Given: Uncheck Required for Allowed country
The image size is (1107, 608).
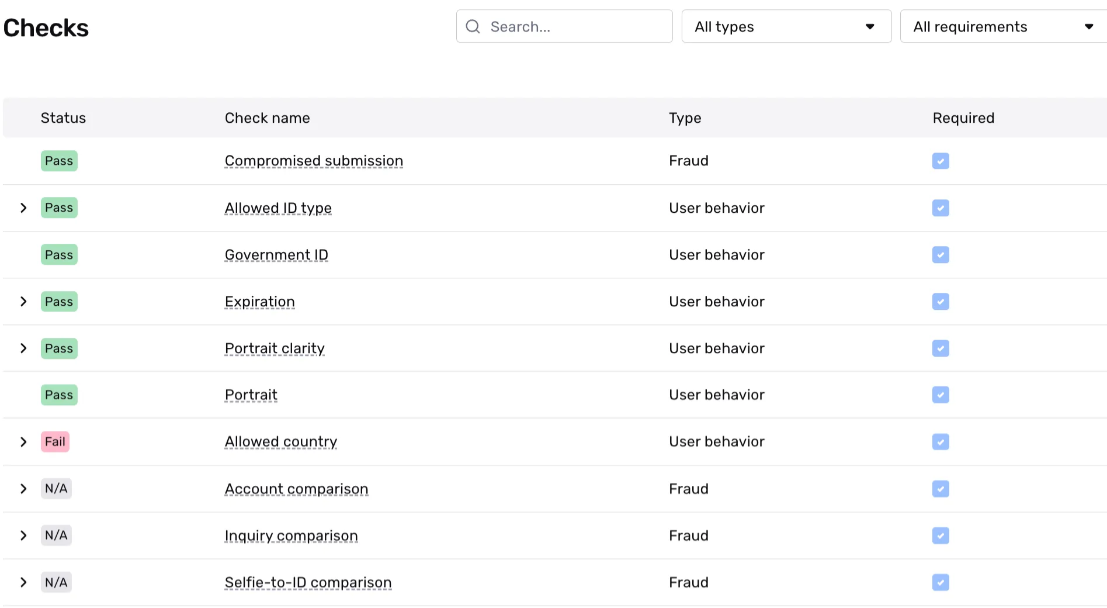Looking at the screenshot, I should point(941,441).
